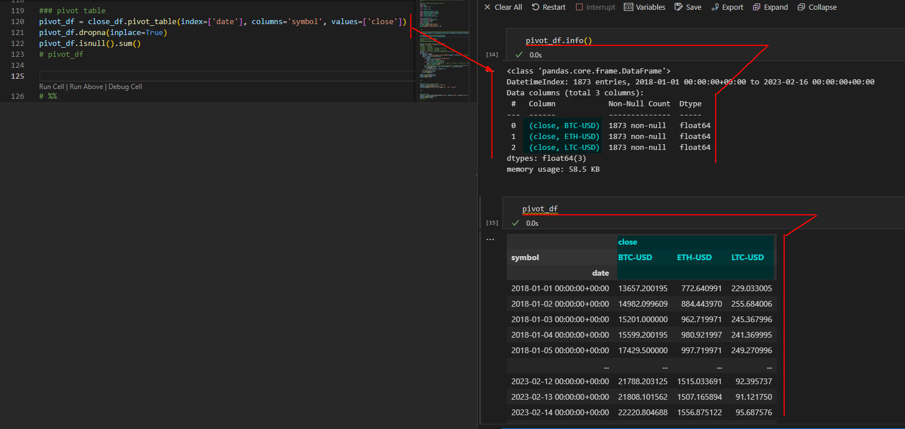
Task: Save the interactive window output
Action: tap(688, 7)
